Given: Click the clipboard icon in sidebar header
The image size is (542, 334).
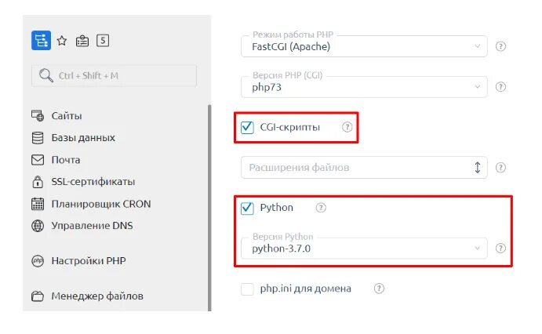Looking at the screenshot, I should [x=82, y=41].
